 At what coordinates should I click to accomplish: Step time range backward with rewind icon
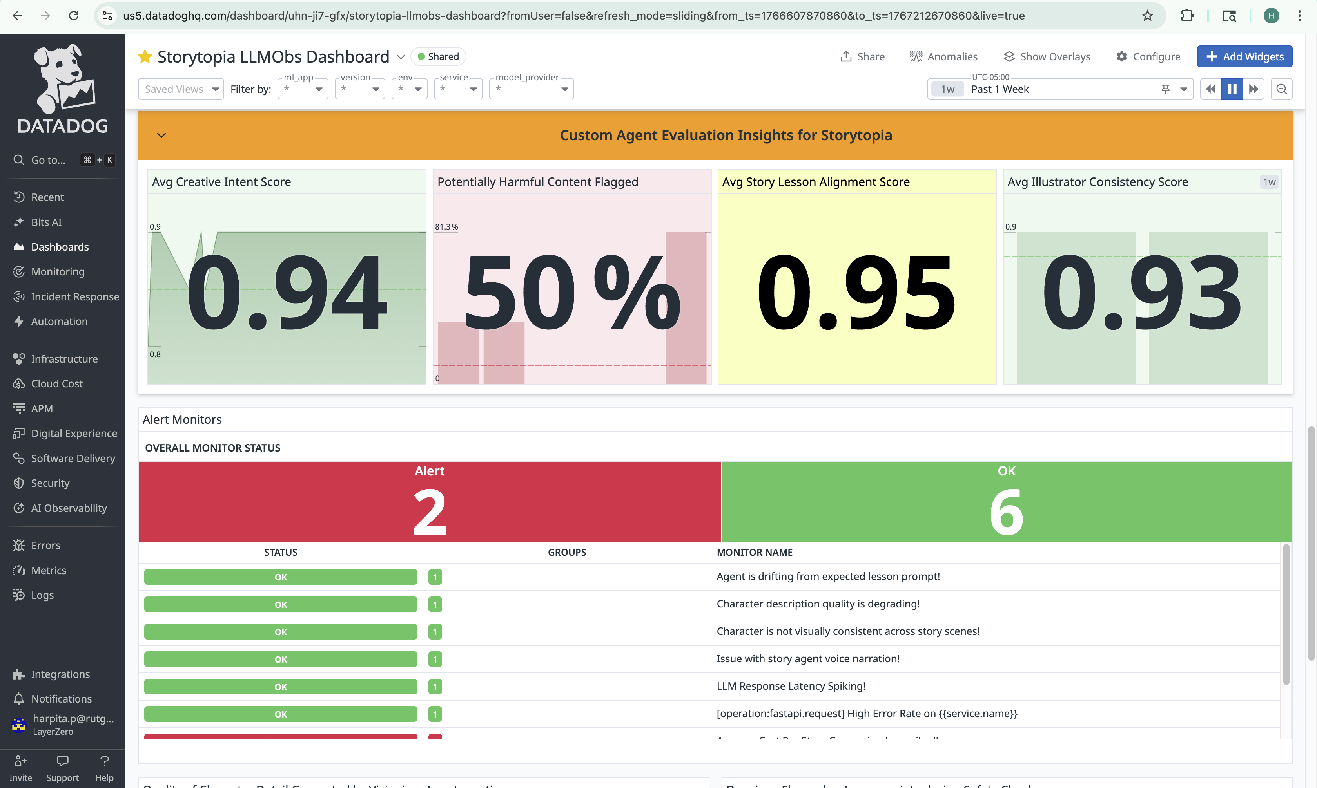[x=1210, y=89]
